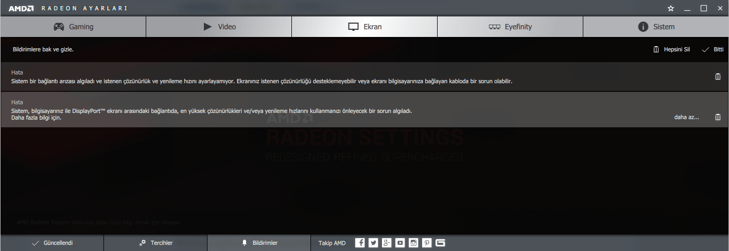Click the AMD logo in title bar
The width and height of the screenshot is (729, 251).
(x=22, y=8)
